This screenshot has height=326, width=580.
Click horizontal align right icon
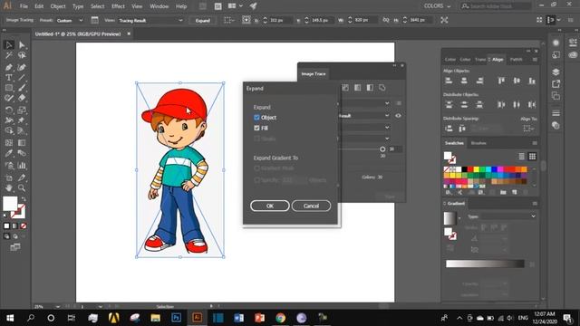pyautogui.click(x=479, y=81)
